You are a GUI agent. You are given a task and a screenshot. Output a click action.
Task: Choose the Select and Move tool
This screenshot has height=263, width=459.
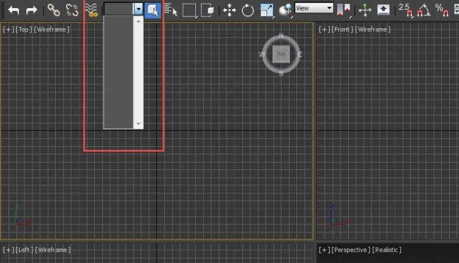[x=229, y=10]
